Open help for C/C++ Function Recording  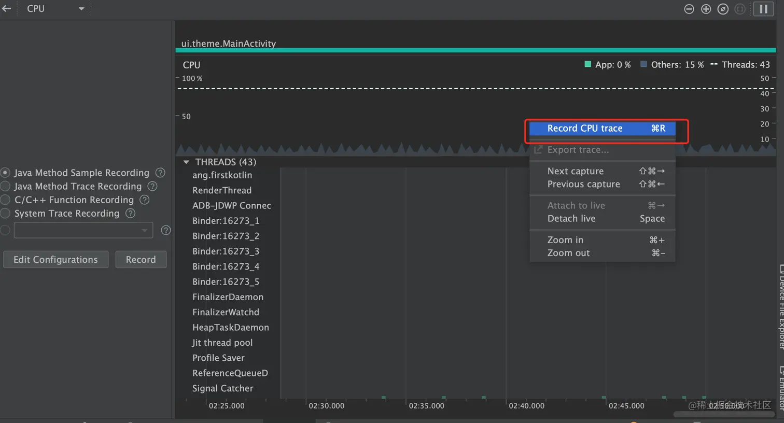pyautogui.click(x=145, y=200)
